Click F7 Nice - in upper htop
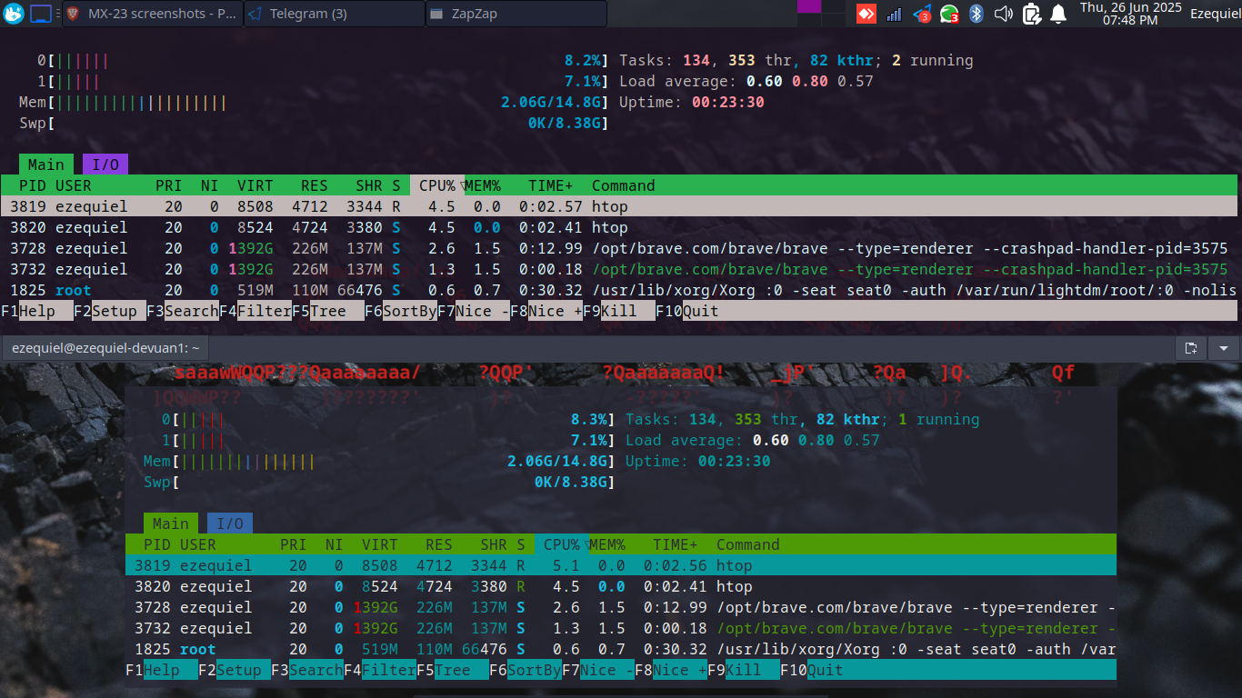Image resolution: width=1242 pixels, height=698 pixels. click(x=474, y=311)
